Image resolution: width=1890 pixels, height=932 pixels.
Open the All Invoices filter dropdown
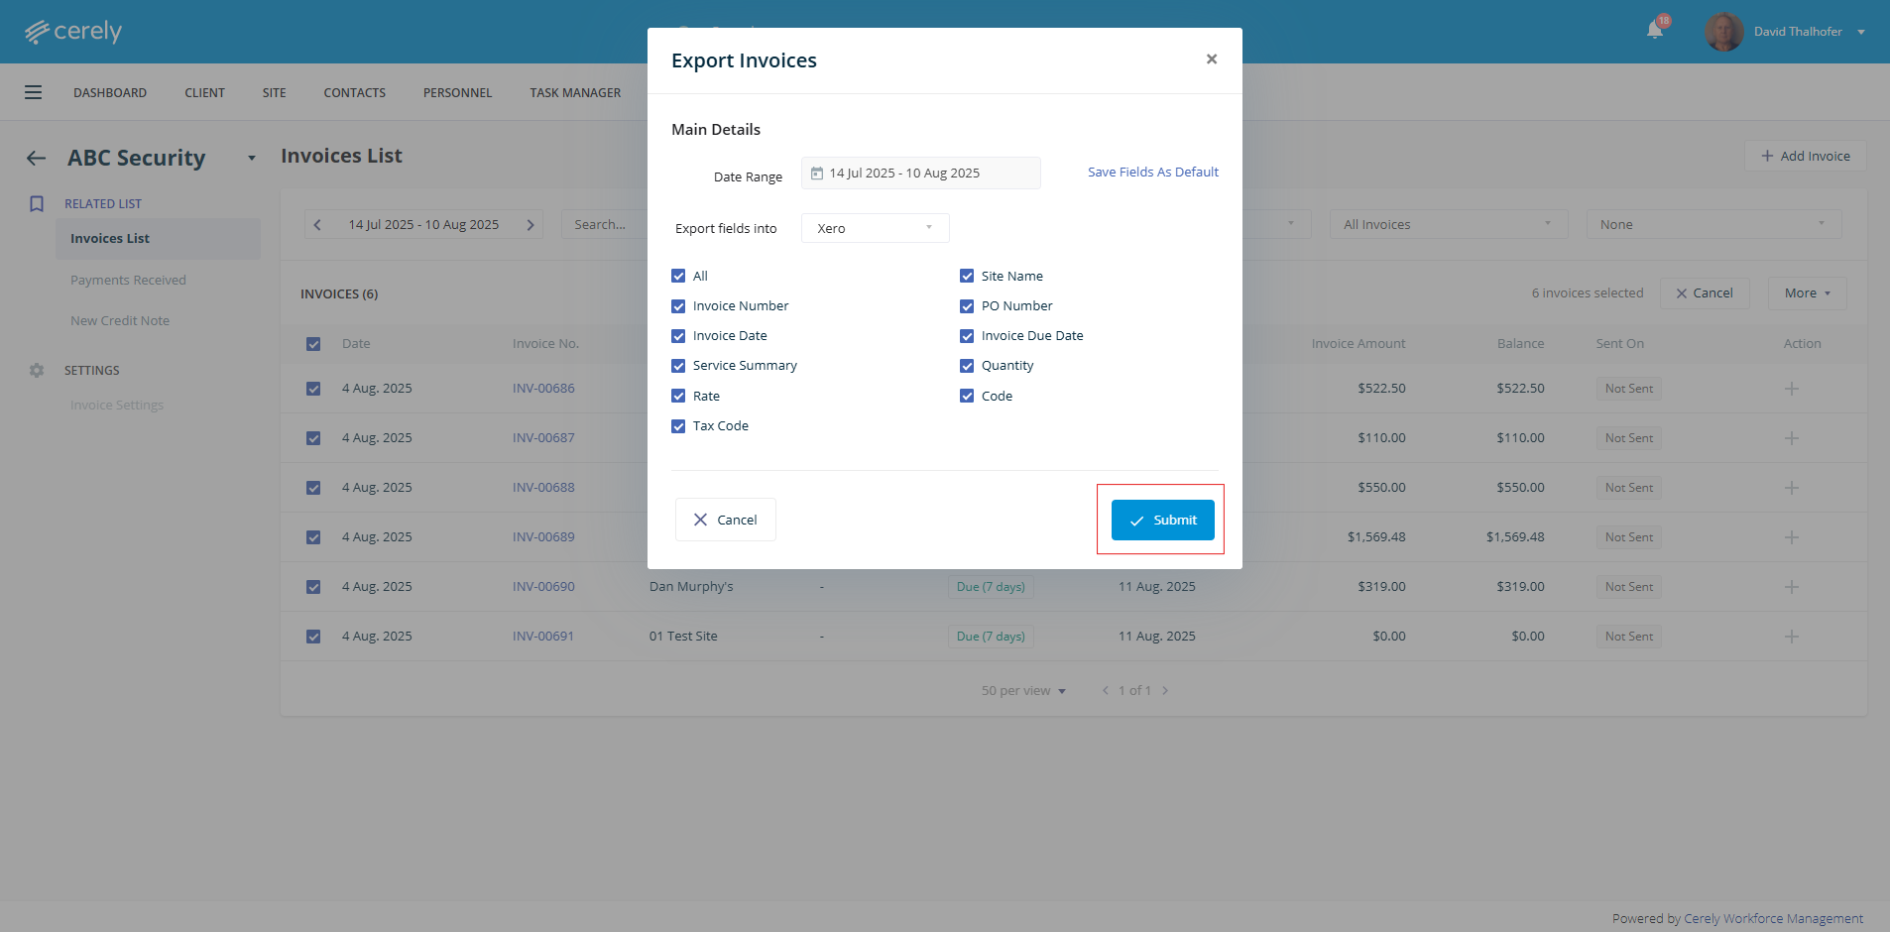point(1449,225)
